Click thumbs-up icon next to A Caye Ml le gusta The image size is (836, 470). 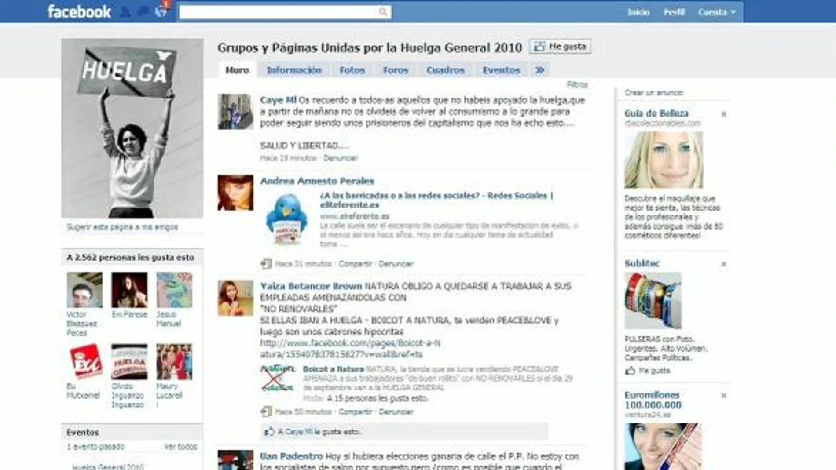click(269, 432)
